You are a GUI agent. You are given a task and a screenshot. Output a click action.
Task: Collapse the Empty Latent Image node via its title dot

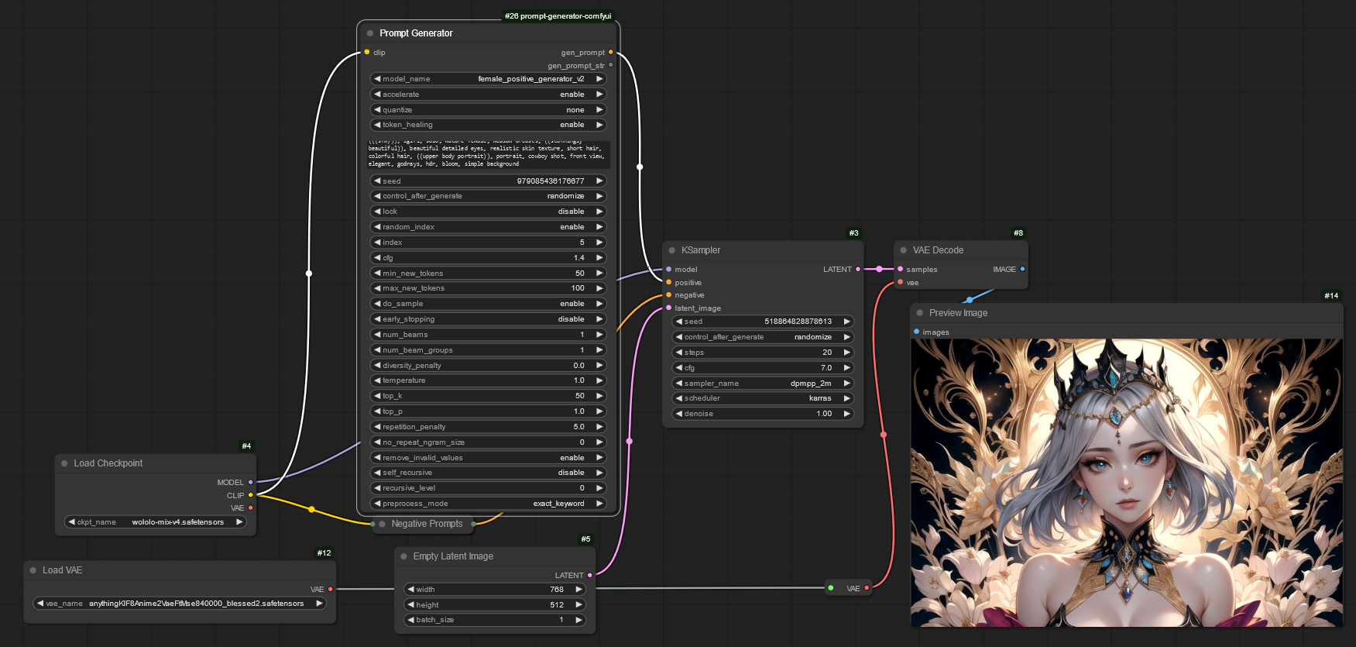[404, 556]
